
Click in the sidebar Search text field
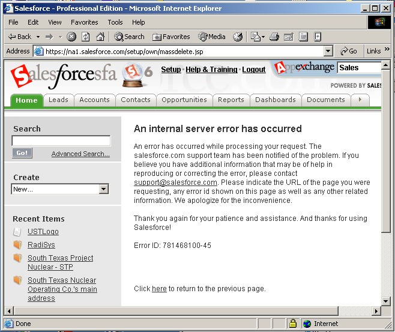point(61,140)
